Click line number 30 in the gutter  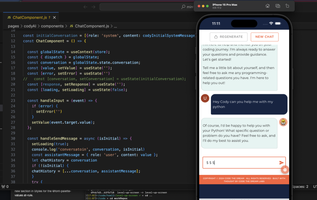point(13,138)
